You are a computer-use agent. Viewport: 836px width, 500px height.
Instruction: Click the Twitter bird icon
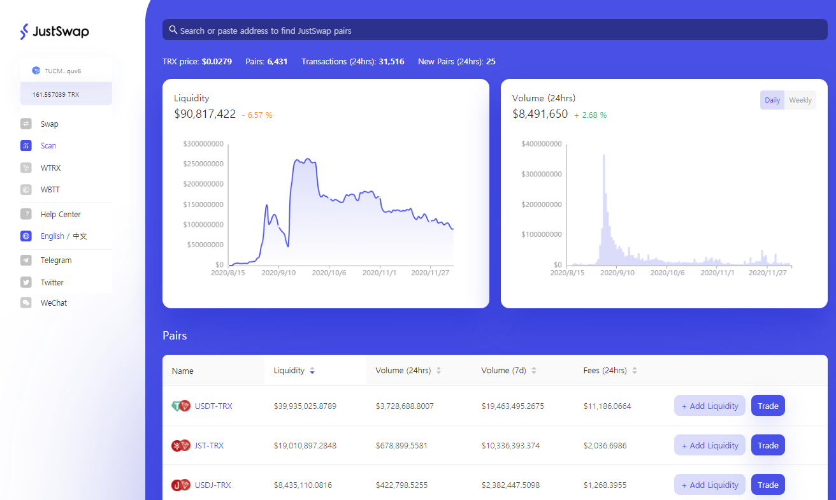pos(26,282)
